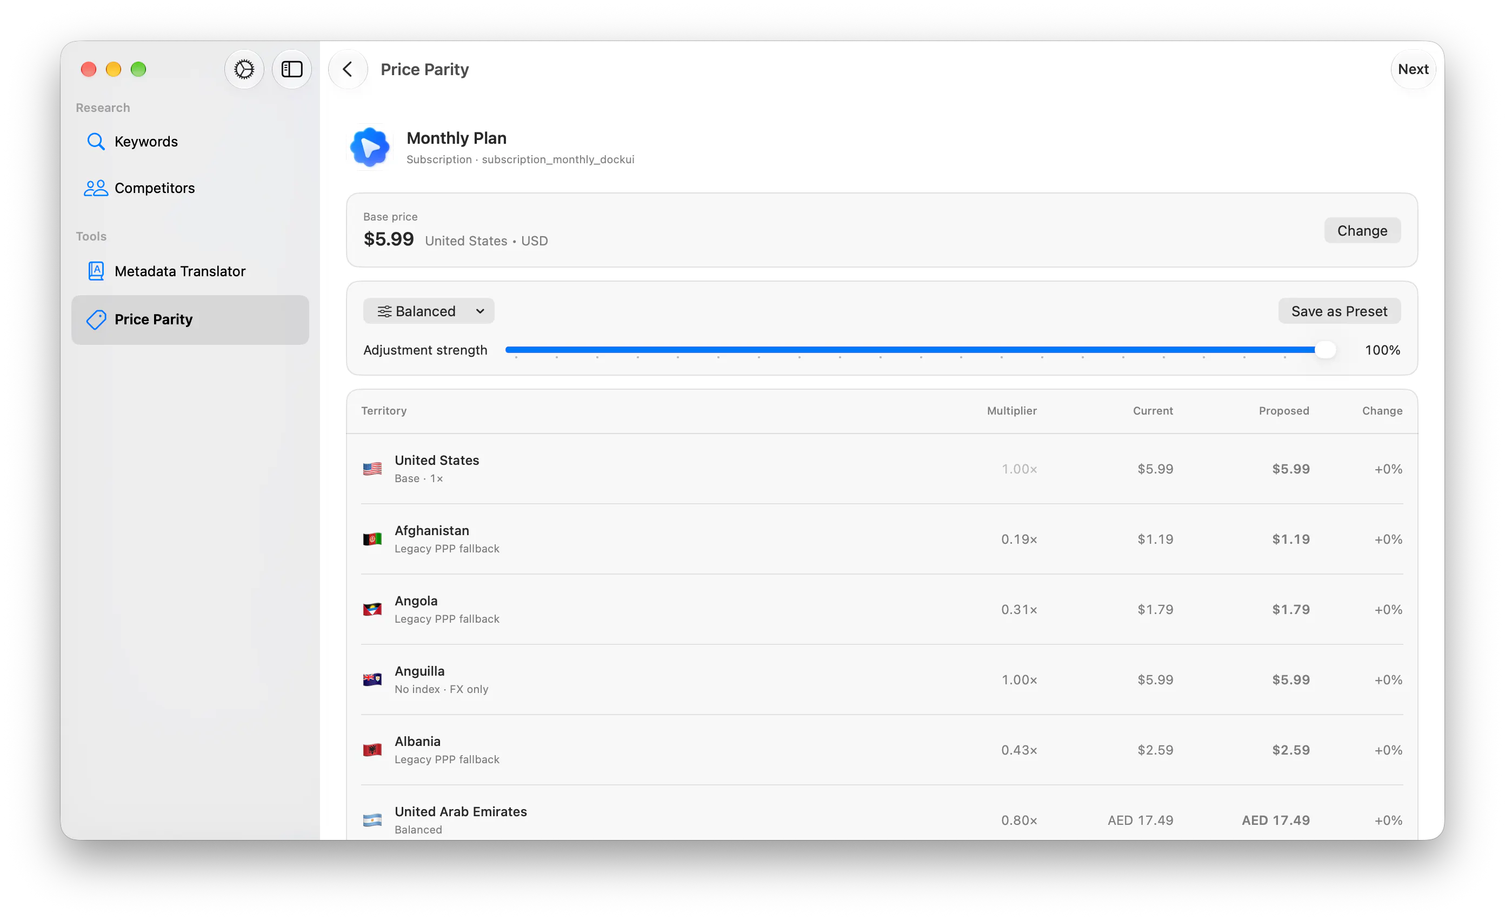This screenshot has width=1505, height=920.
Task: Open Keywords in the sidebar
Action: pos(190,141)
